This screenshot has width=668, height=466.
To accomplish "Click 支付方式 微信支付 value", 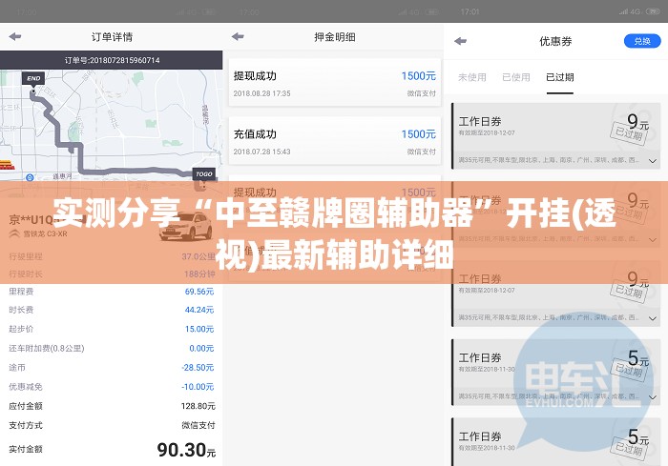I will click(x=198, y=425).
